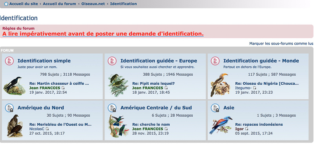Viewport: 314px width, 144px height.
Task: View latest post icon beside NicolasC
Action: [x=47, y=129]
